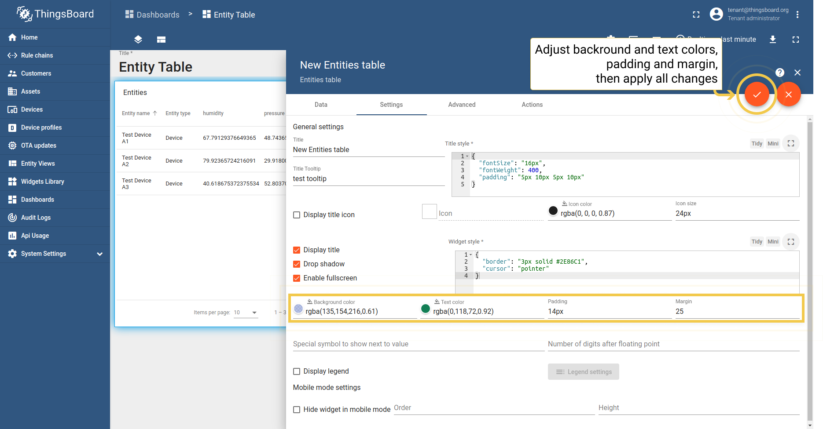This screenshot has height=429, width=823.
Task: Open dashboard layers manager icon
Action: pyautogui.click(x=138, y=40)
